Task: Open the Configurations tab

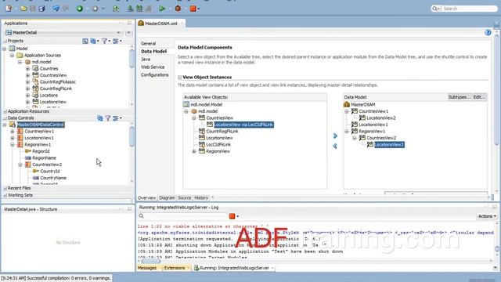Action: click(x=155, y=75)
